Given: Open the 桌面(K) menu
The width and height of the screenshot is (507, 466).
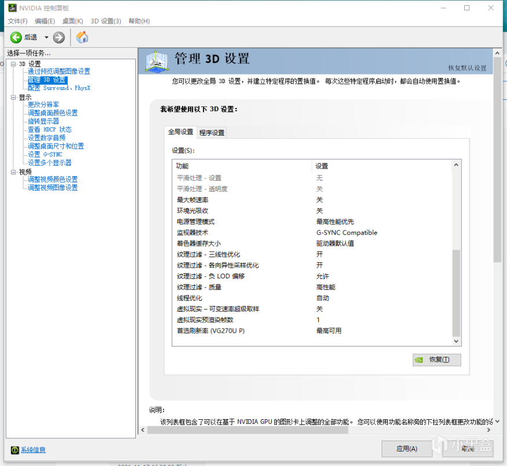Looking at the screenshot, I should coord(73,21).
